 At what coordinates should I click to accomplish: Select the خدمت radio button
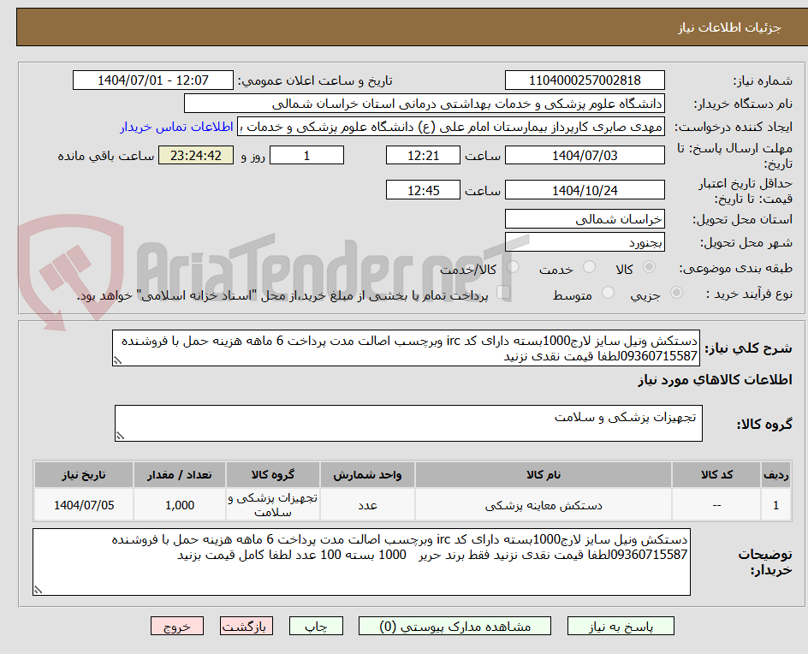click(x=589, y=267)
